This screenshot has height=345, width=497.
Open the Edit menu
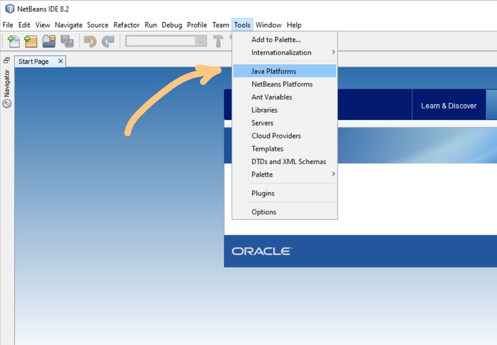tap(24, 25)
